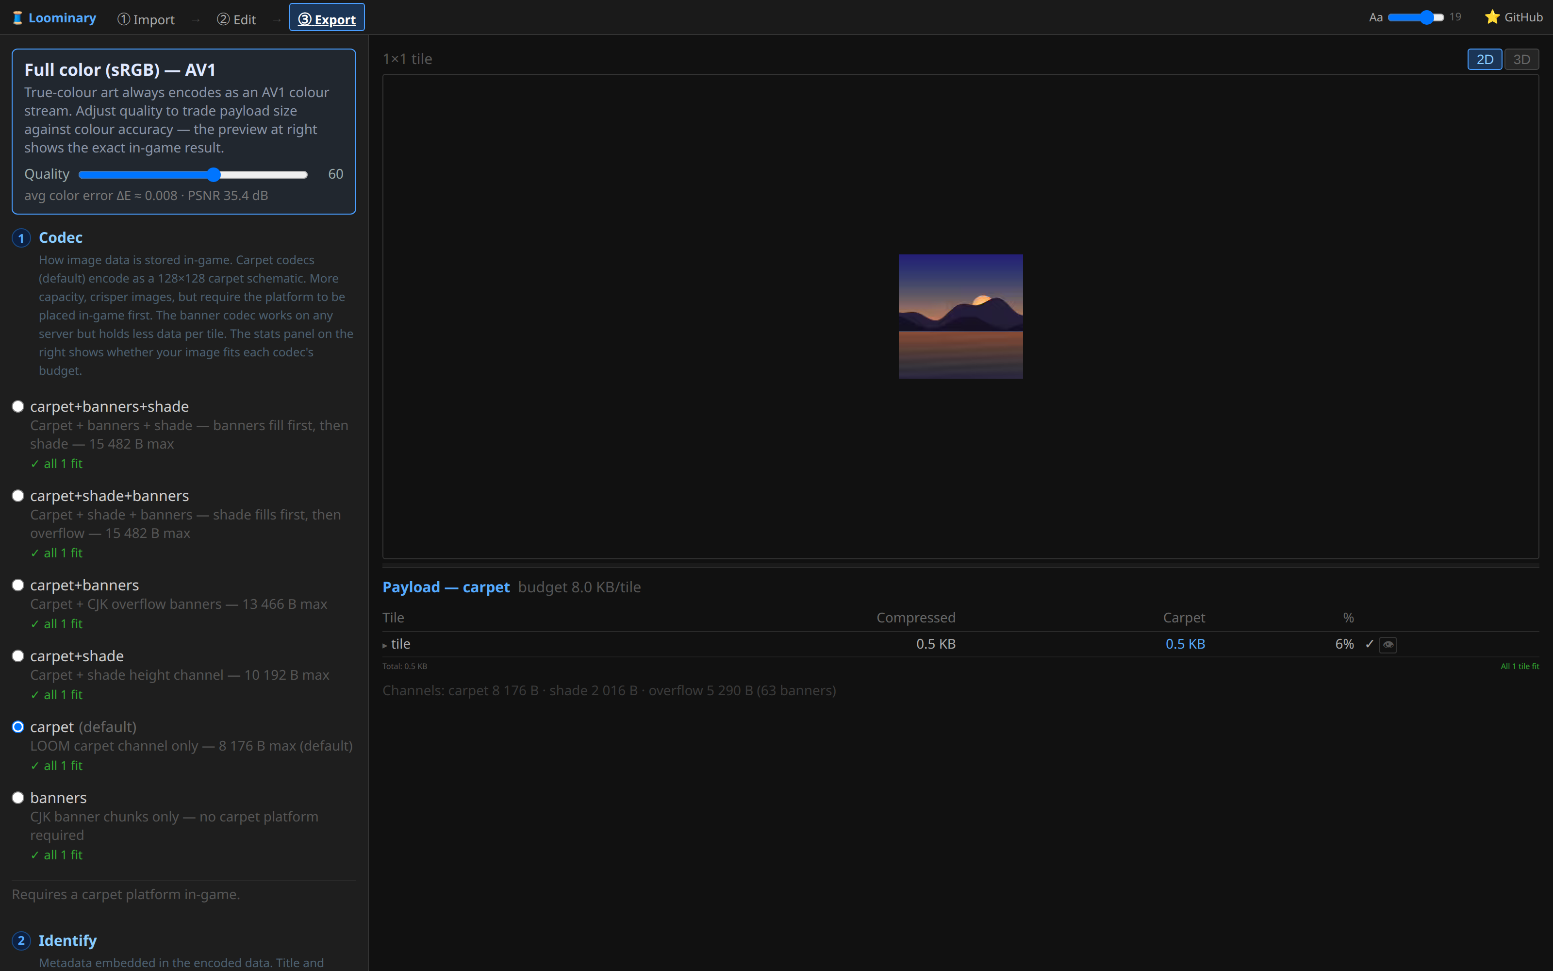
Task: Open the GitHub star link
Action: coord(1513,17)
